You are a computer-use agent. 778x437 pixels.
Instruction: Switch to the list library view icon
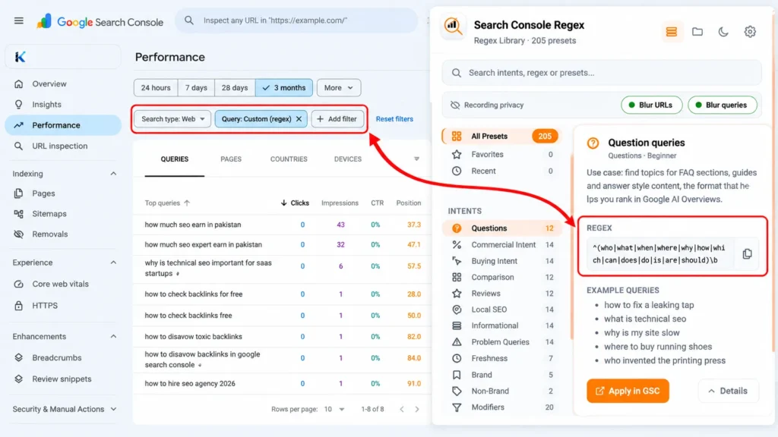coord(672,32)
